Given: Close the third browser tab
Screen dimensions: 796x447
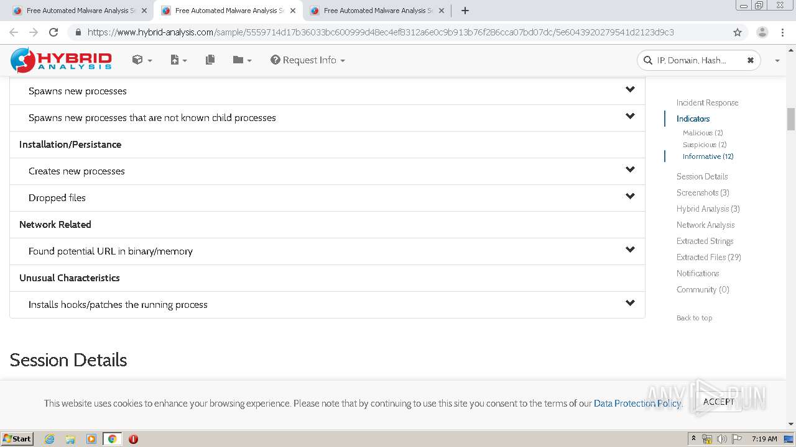Looking at the screenshot, I should (442, 11).
